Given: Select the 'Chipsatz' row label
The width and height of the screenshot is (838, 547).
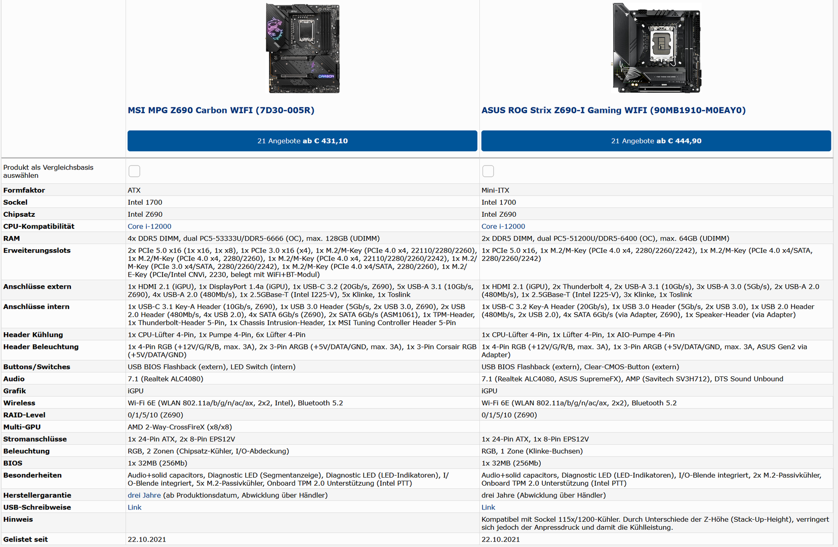Looking at the screenshot, I should [19, 215].
